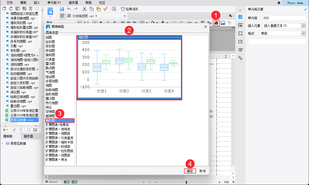This screenshot has width=309, height=185.
Task: Click the large blue preview report icon
Action: point(50,12)
